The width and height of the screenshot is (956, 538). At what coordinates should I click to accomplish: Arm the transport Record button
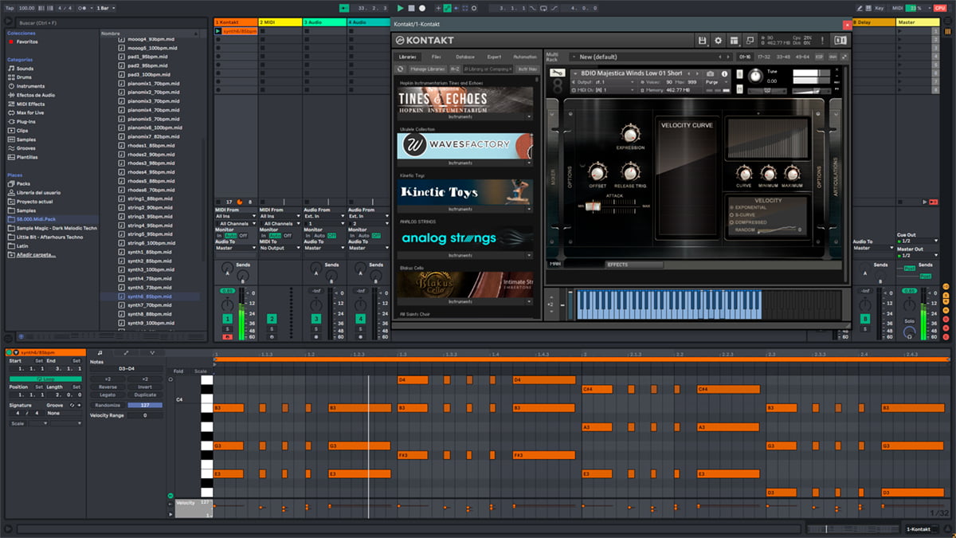click(x=422, y=8)
